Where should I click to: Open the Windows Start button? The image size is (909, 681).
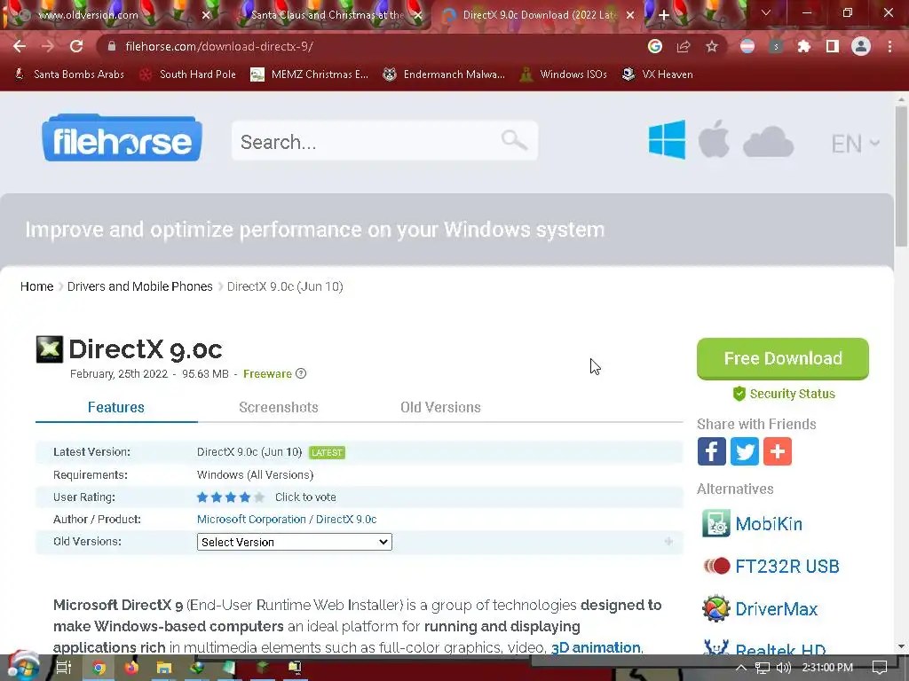(23, 668)
